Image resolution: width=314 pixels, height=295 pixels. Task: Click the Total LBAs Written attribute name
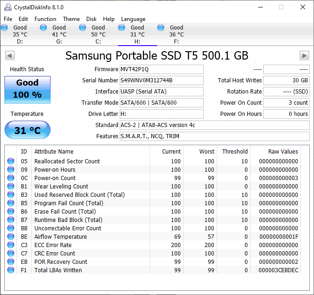click(x=58, y=270)
